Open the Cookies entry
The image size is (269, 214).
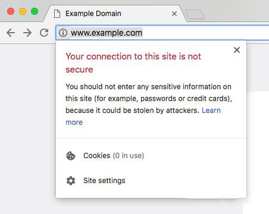click(151, 156)
